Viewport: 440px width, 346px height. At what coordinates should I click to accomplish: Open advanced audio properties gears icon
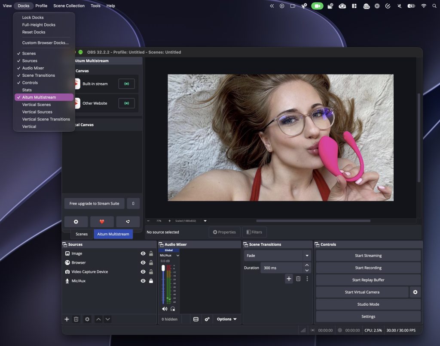(x=207, y=319)
